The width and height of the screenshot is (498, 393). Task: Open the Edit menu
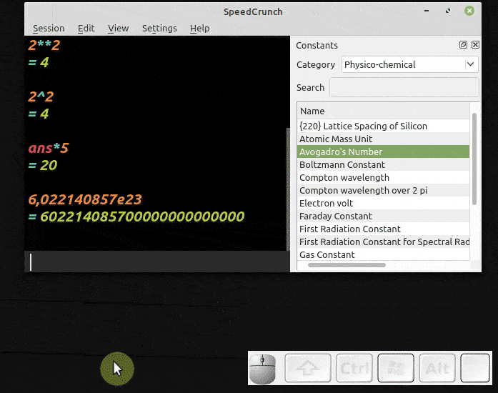[x=86, y=29]
